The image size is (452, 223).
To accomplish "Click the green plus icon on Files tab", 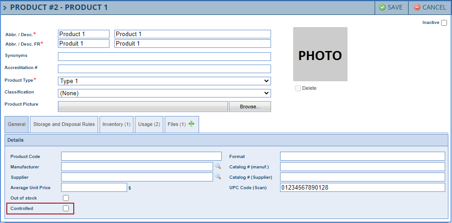I will pyautogui.click(x=191, y=124).
